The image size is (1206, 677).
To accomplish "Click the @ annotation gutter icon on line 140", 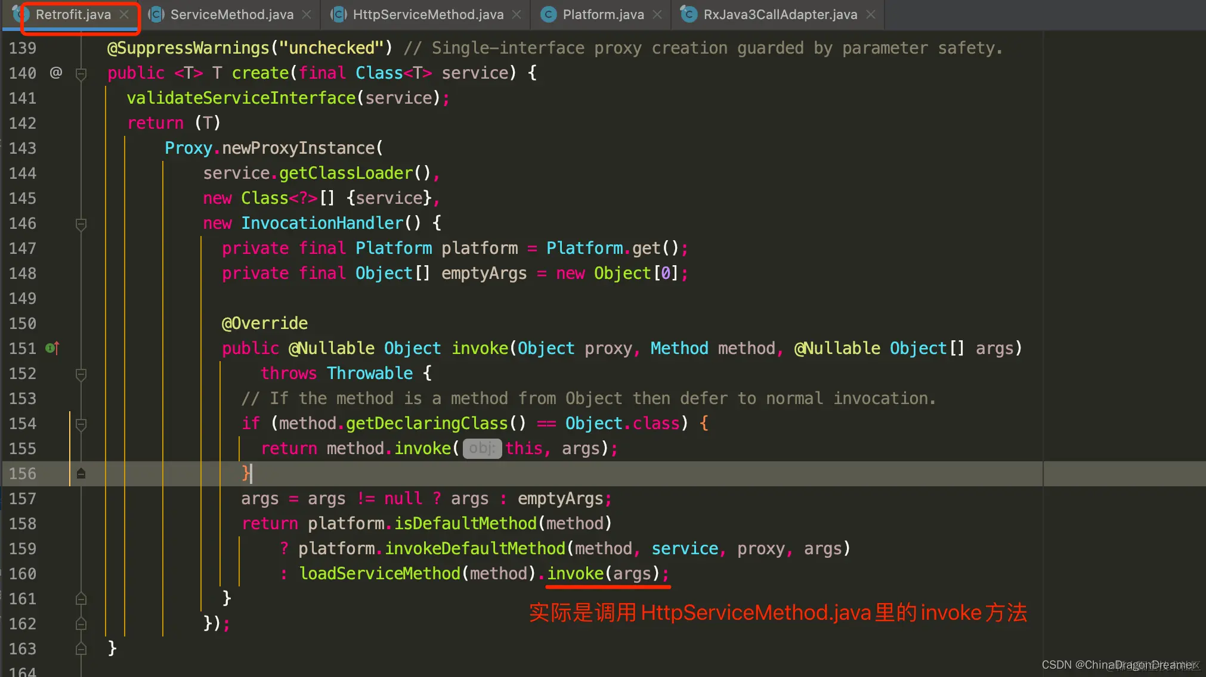I will pos(55,73).
